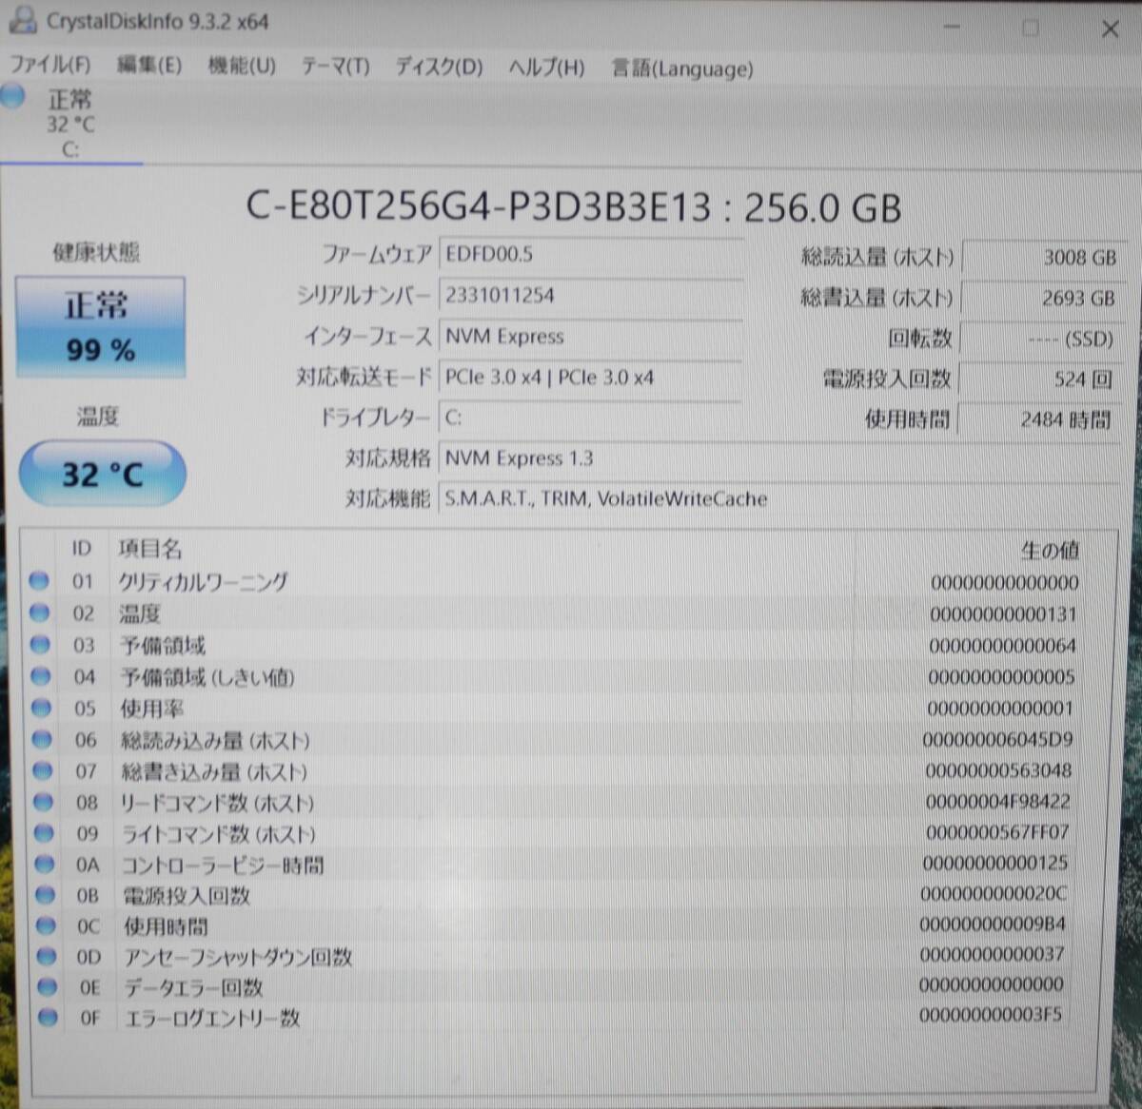Click the status dot next to 電源投入回数

pyautogui.click(x=41, y=894)
